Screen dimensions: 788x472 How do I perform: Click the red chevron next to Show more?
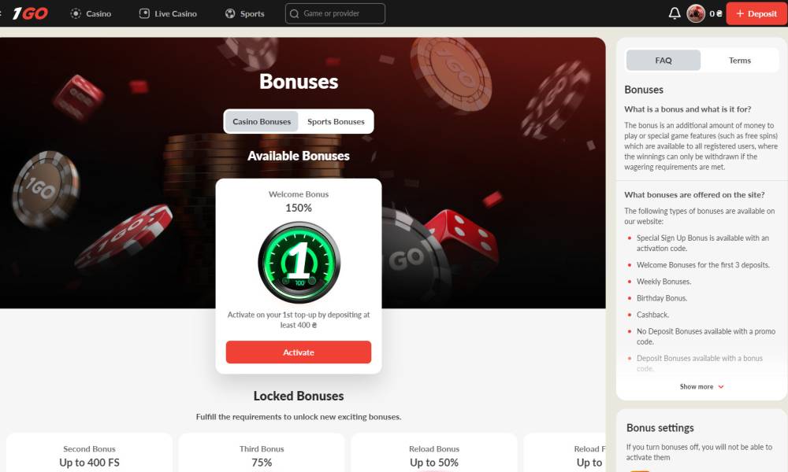(x=721, y=387)
